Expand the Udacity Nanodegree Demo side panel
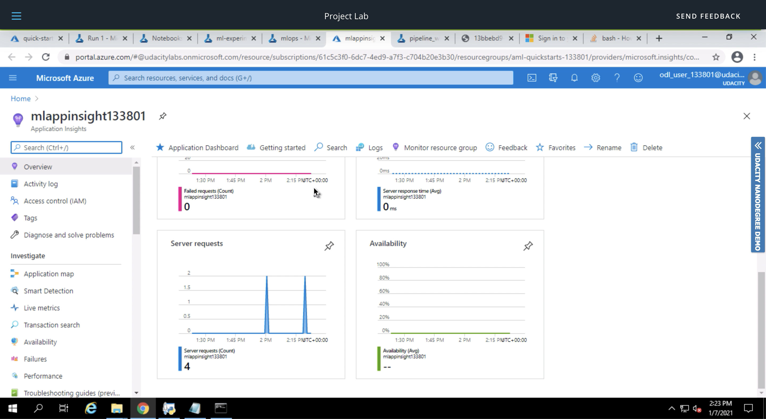The image size is (766, 419). click(758, 146)
